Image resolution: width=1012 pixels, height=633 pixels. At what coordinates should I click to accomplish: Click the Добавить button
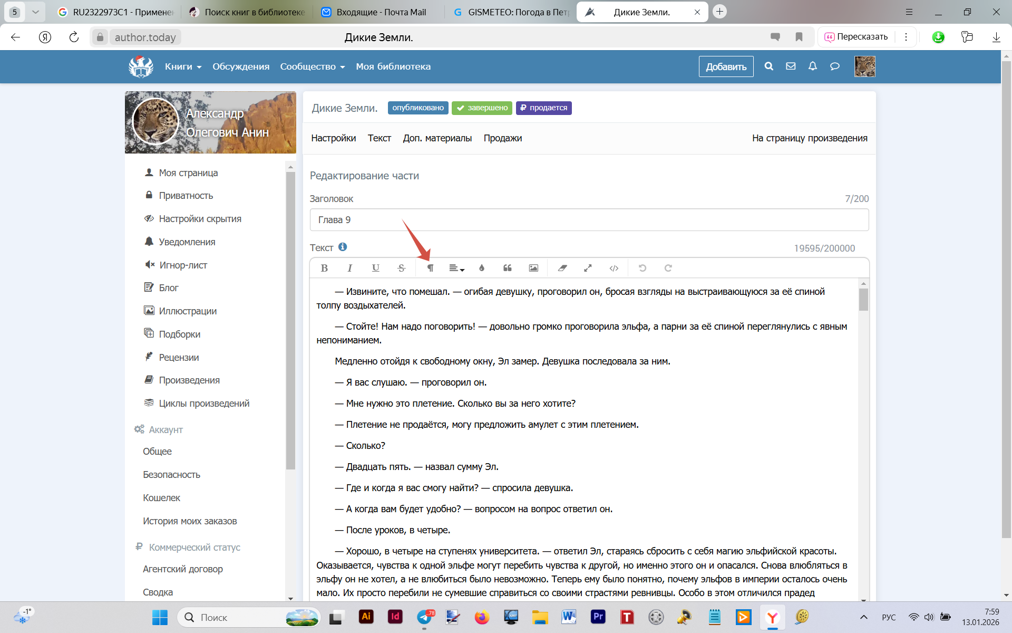click(726, 66)
